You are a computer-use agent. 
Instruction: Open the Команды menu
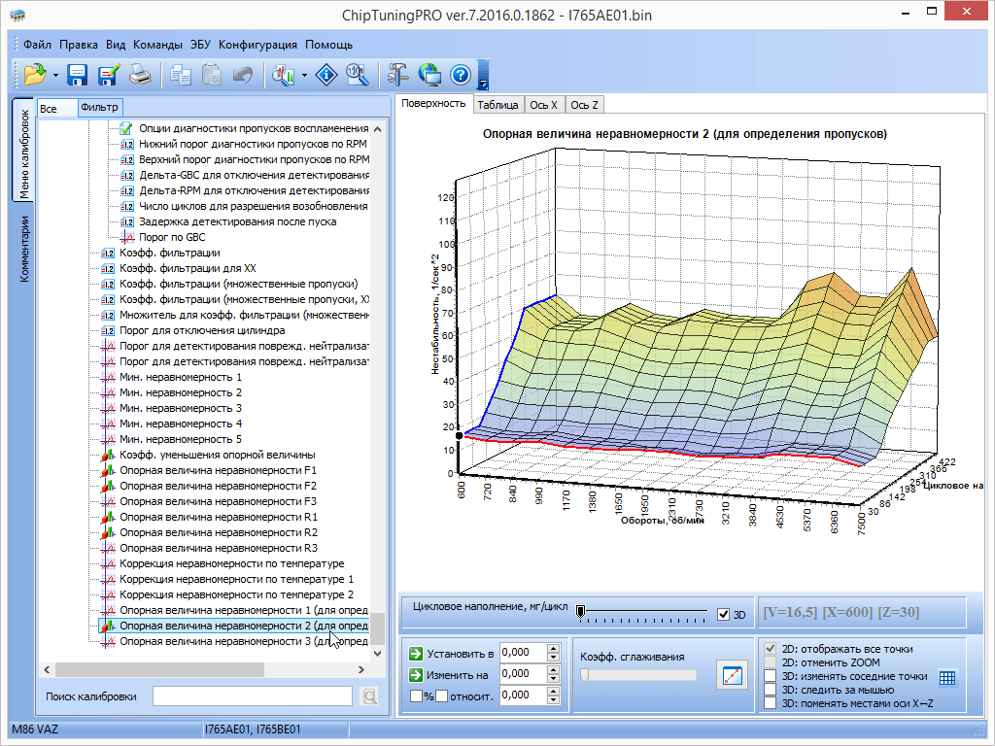click(157, 45)
